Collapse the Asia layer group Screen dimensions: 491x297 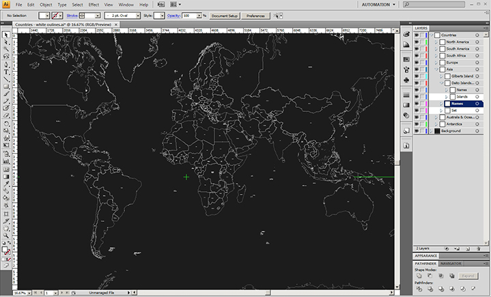(x=436, y=69)
